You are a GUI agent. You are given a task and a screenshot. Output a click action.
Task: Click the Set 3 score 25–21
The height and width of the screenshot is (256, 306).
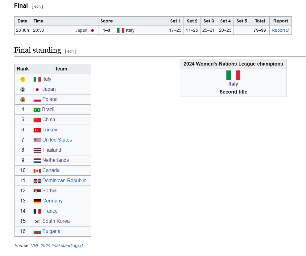click(209, 30)
